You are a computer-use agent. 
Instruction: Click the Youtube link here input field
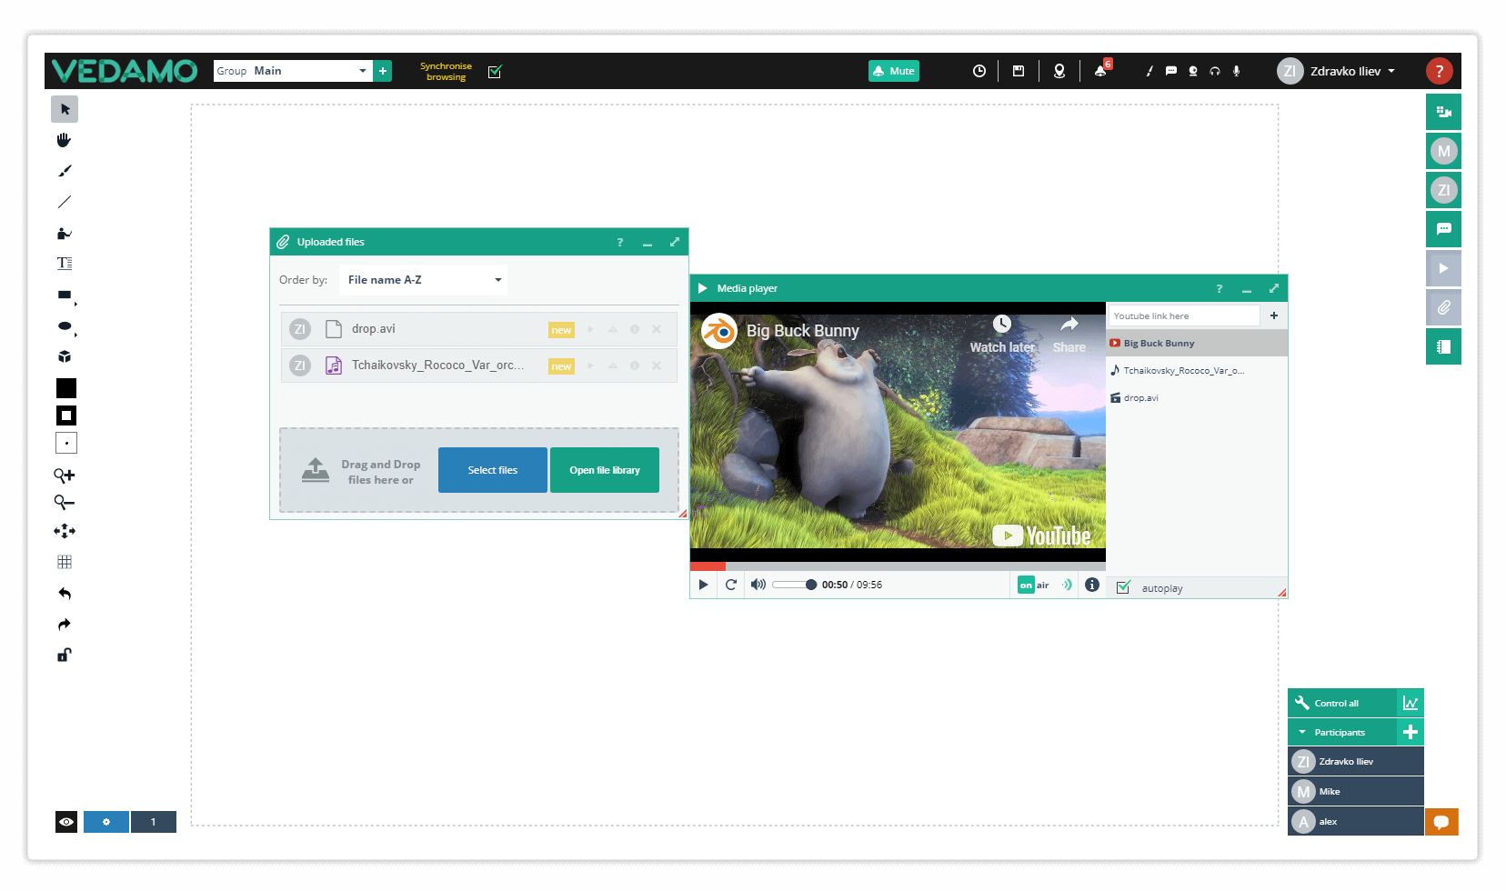pyautogui.click(x=1184, y=315)
